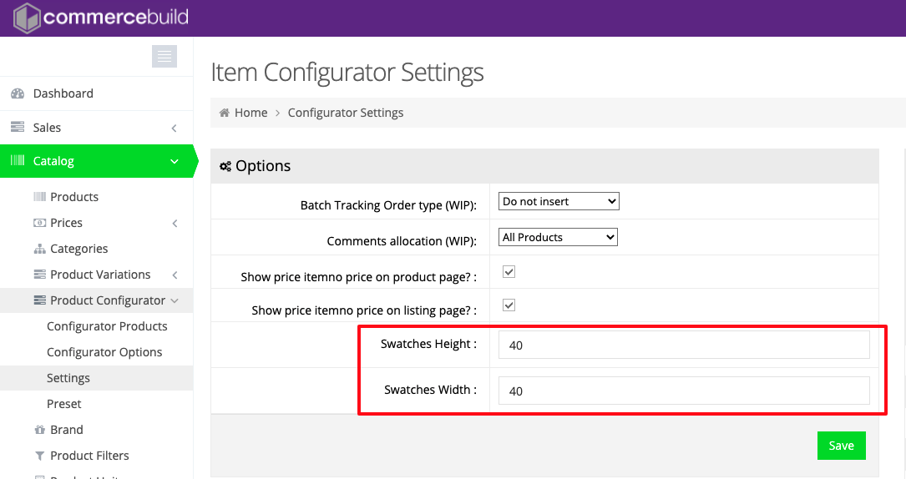Go to Configurator Products

[x=107, y=326]
